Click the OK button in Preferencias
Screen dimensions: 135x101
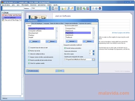pyautogui.click(x=60, y=71)
